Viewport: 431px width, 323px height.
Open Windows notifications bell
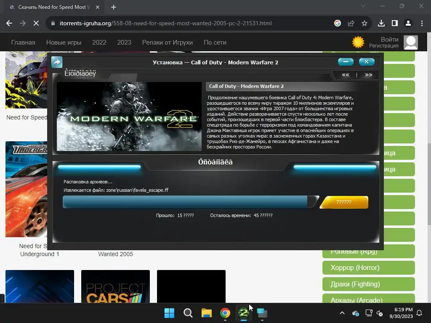pos(420,313)
